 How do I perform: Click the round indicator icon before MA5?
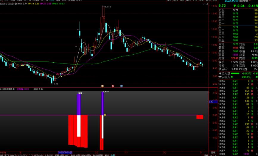coord(16,4)
